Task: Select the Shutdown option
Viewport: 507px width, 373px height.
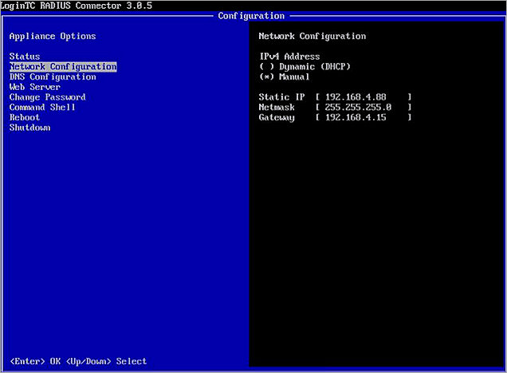Action: (x=29, y=128)
